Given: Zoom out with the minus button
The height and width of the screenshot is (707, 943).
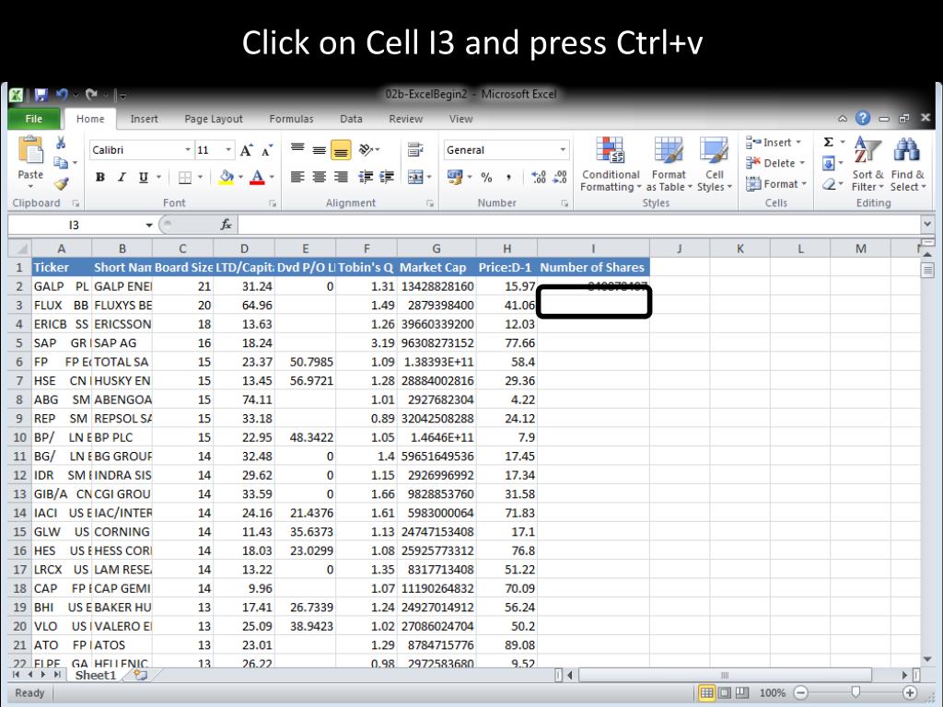Looking at the screenshot, I should point(800,693).
